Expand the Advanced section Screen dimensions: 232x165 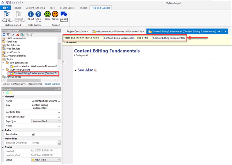coord(65,42)
